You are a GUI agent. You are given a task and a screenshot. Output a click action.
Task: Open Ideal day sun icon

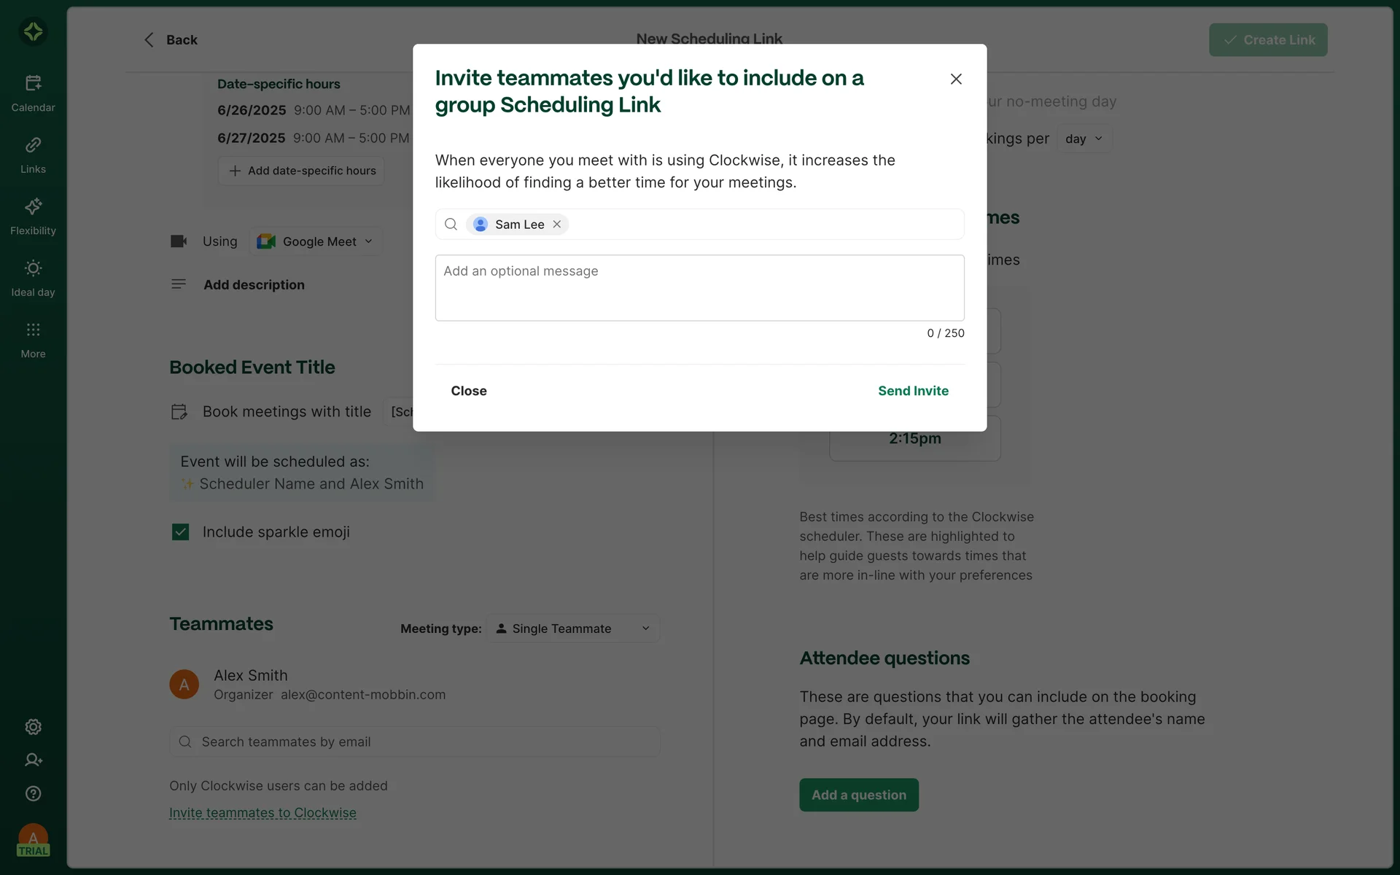pos(33,268)
